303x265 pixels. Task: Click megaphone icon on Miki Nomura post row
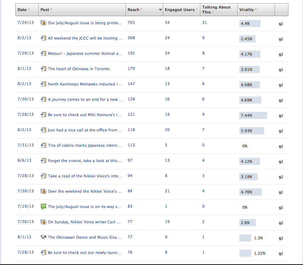[x=281, y=116]
